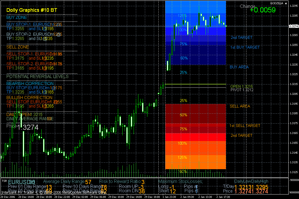The width and height of the screenshot is (299, 199).
Task: Select the 'Room UP' label
Action: 128,186
